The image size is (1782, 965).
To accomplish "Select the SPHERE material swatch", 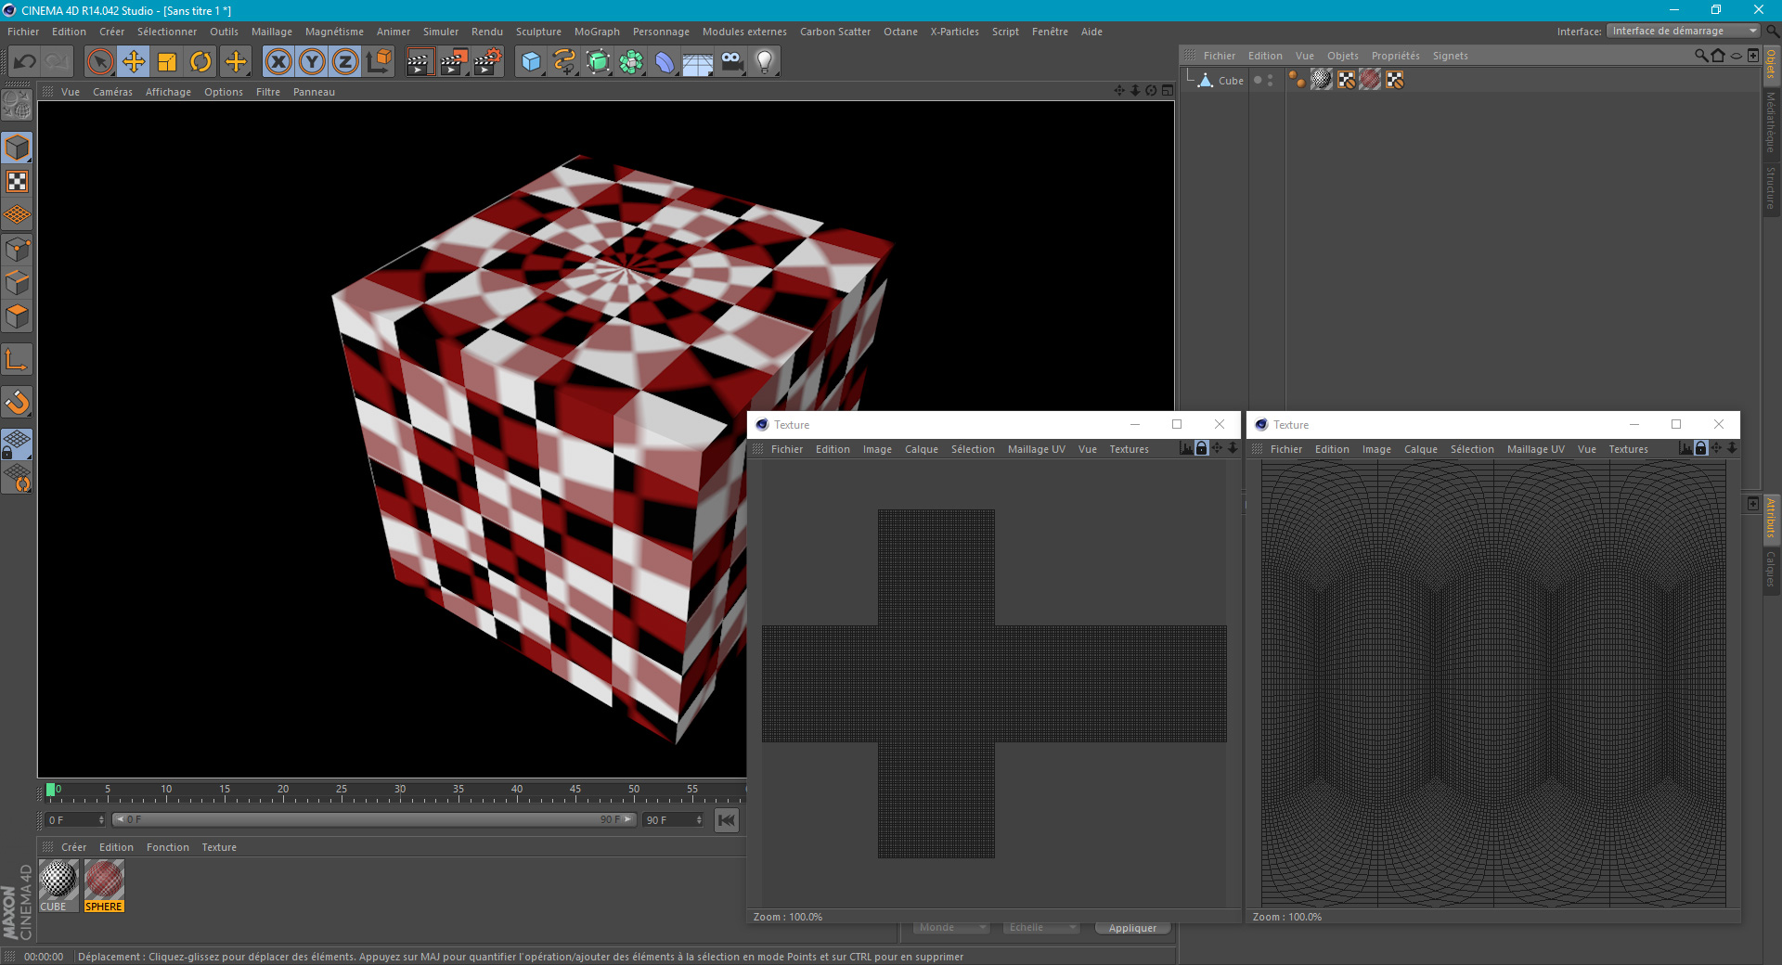I will pyautogui.click(x=104, y=885).
